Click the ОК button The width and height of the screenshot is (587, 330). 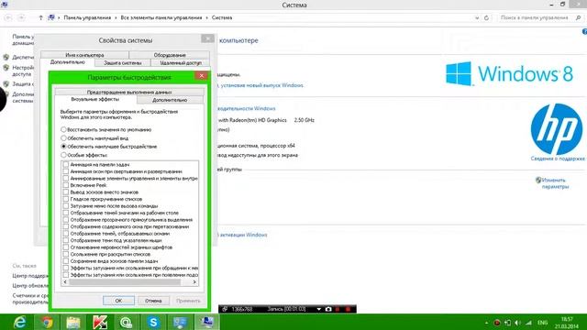[x=118, y=301]
